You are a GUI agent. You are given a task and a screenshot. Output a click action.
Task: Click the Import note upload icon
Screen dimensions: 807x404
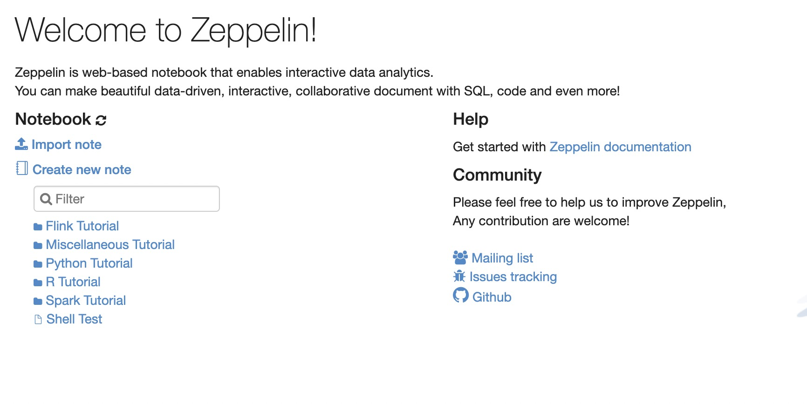(21, 144)
